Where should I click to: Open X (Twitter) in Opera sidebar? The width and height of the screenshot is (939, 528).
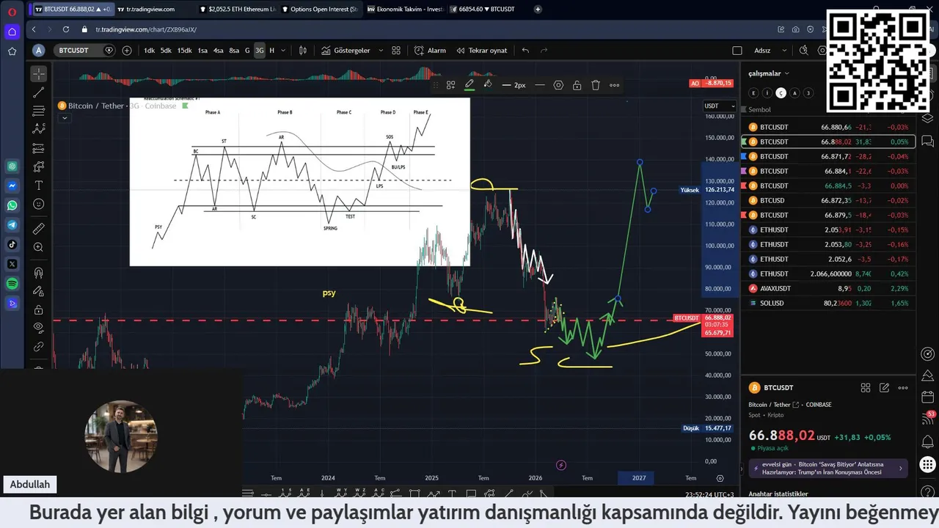pyautogui.click(x=12, y=264)
